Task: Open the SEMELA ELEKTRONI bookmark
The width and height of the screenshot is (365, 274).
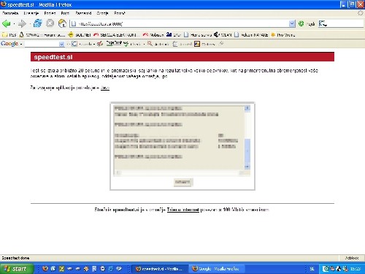Action: pos(116,35)
